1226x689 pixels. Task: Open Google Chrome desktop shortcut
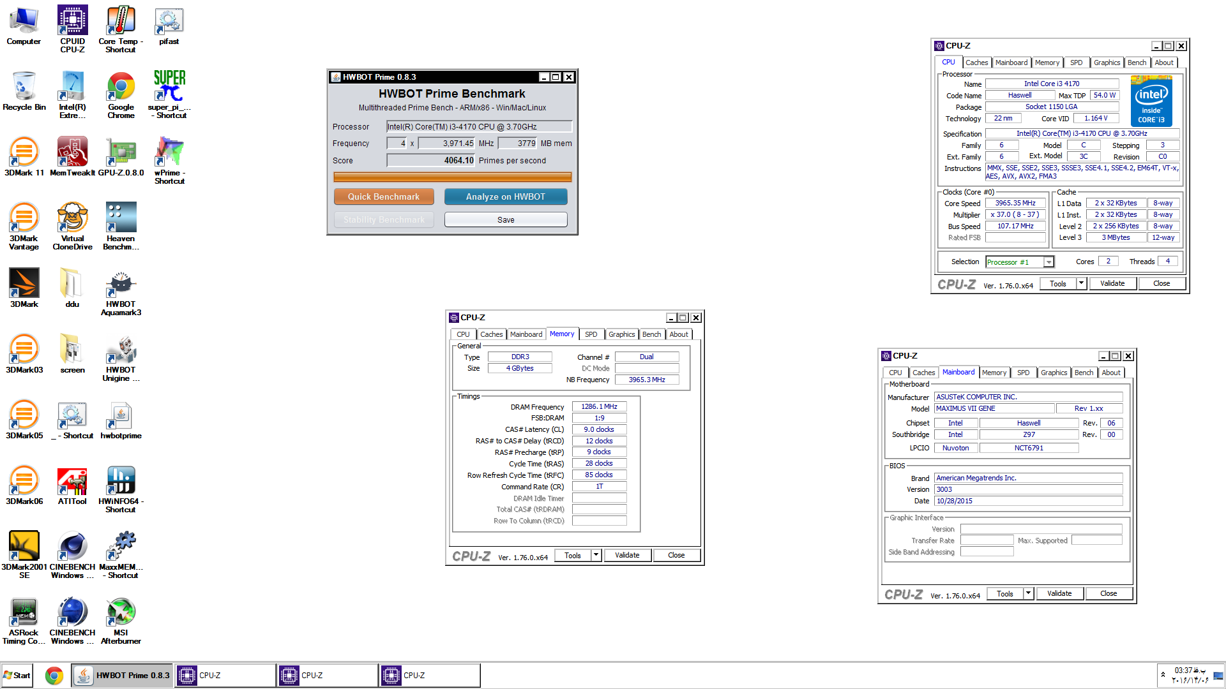tap(121, 95)
